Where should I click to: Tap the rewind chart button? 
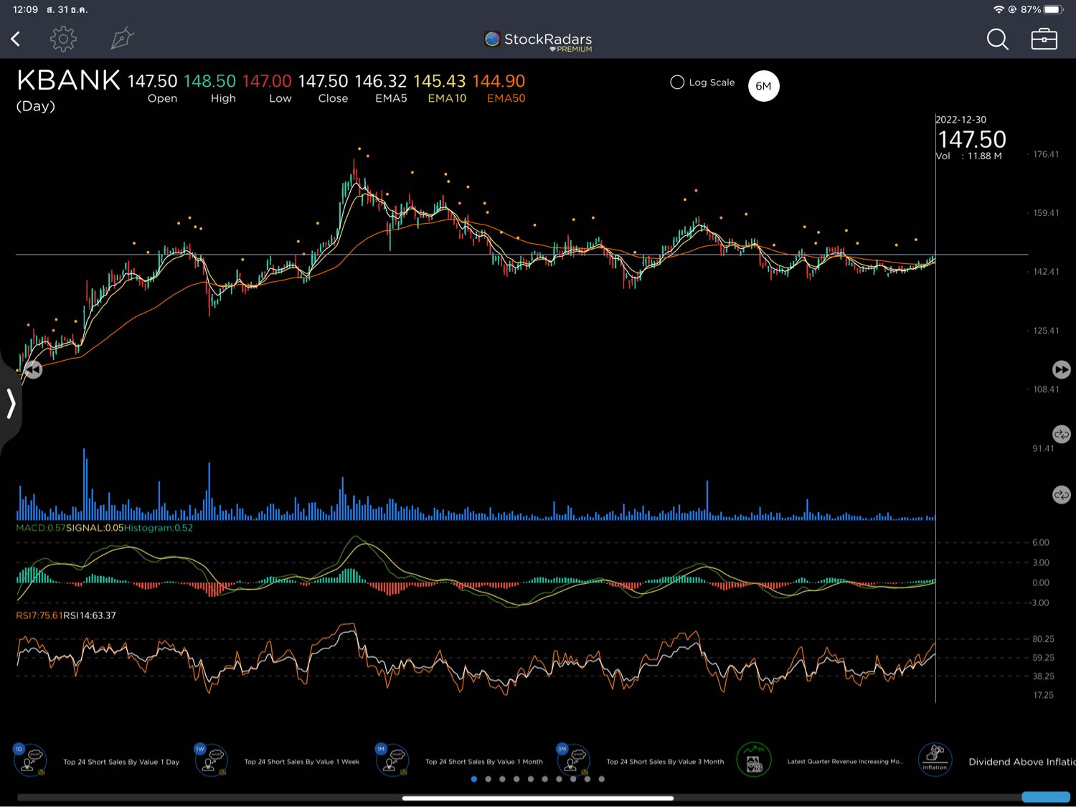tap(33, 369)
